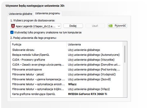
Task: Open the (Zezwól) setting value
Action: [89, 79]
